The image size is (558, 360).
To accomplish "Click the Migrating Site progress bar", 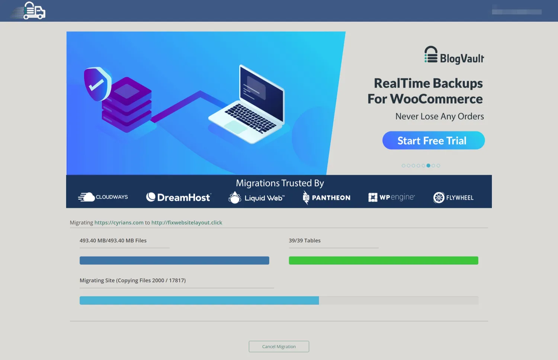I will [x=279, y=300].
